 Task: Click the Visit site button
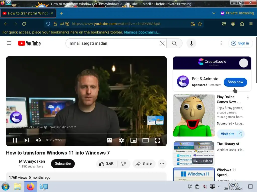point(231,134)
